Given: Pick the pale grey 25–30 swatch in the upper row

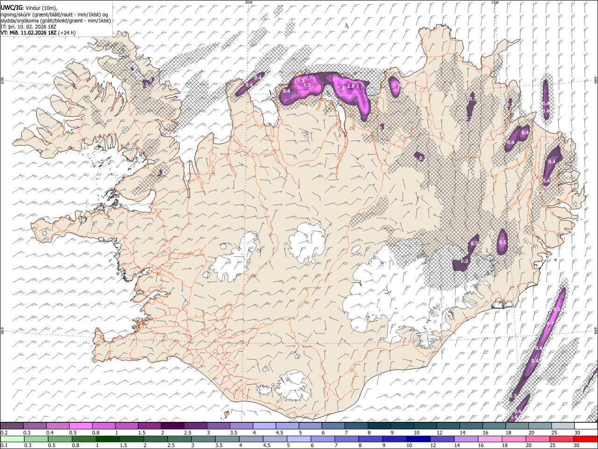Looking at the screenshot, I should 563,426.
